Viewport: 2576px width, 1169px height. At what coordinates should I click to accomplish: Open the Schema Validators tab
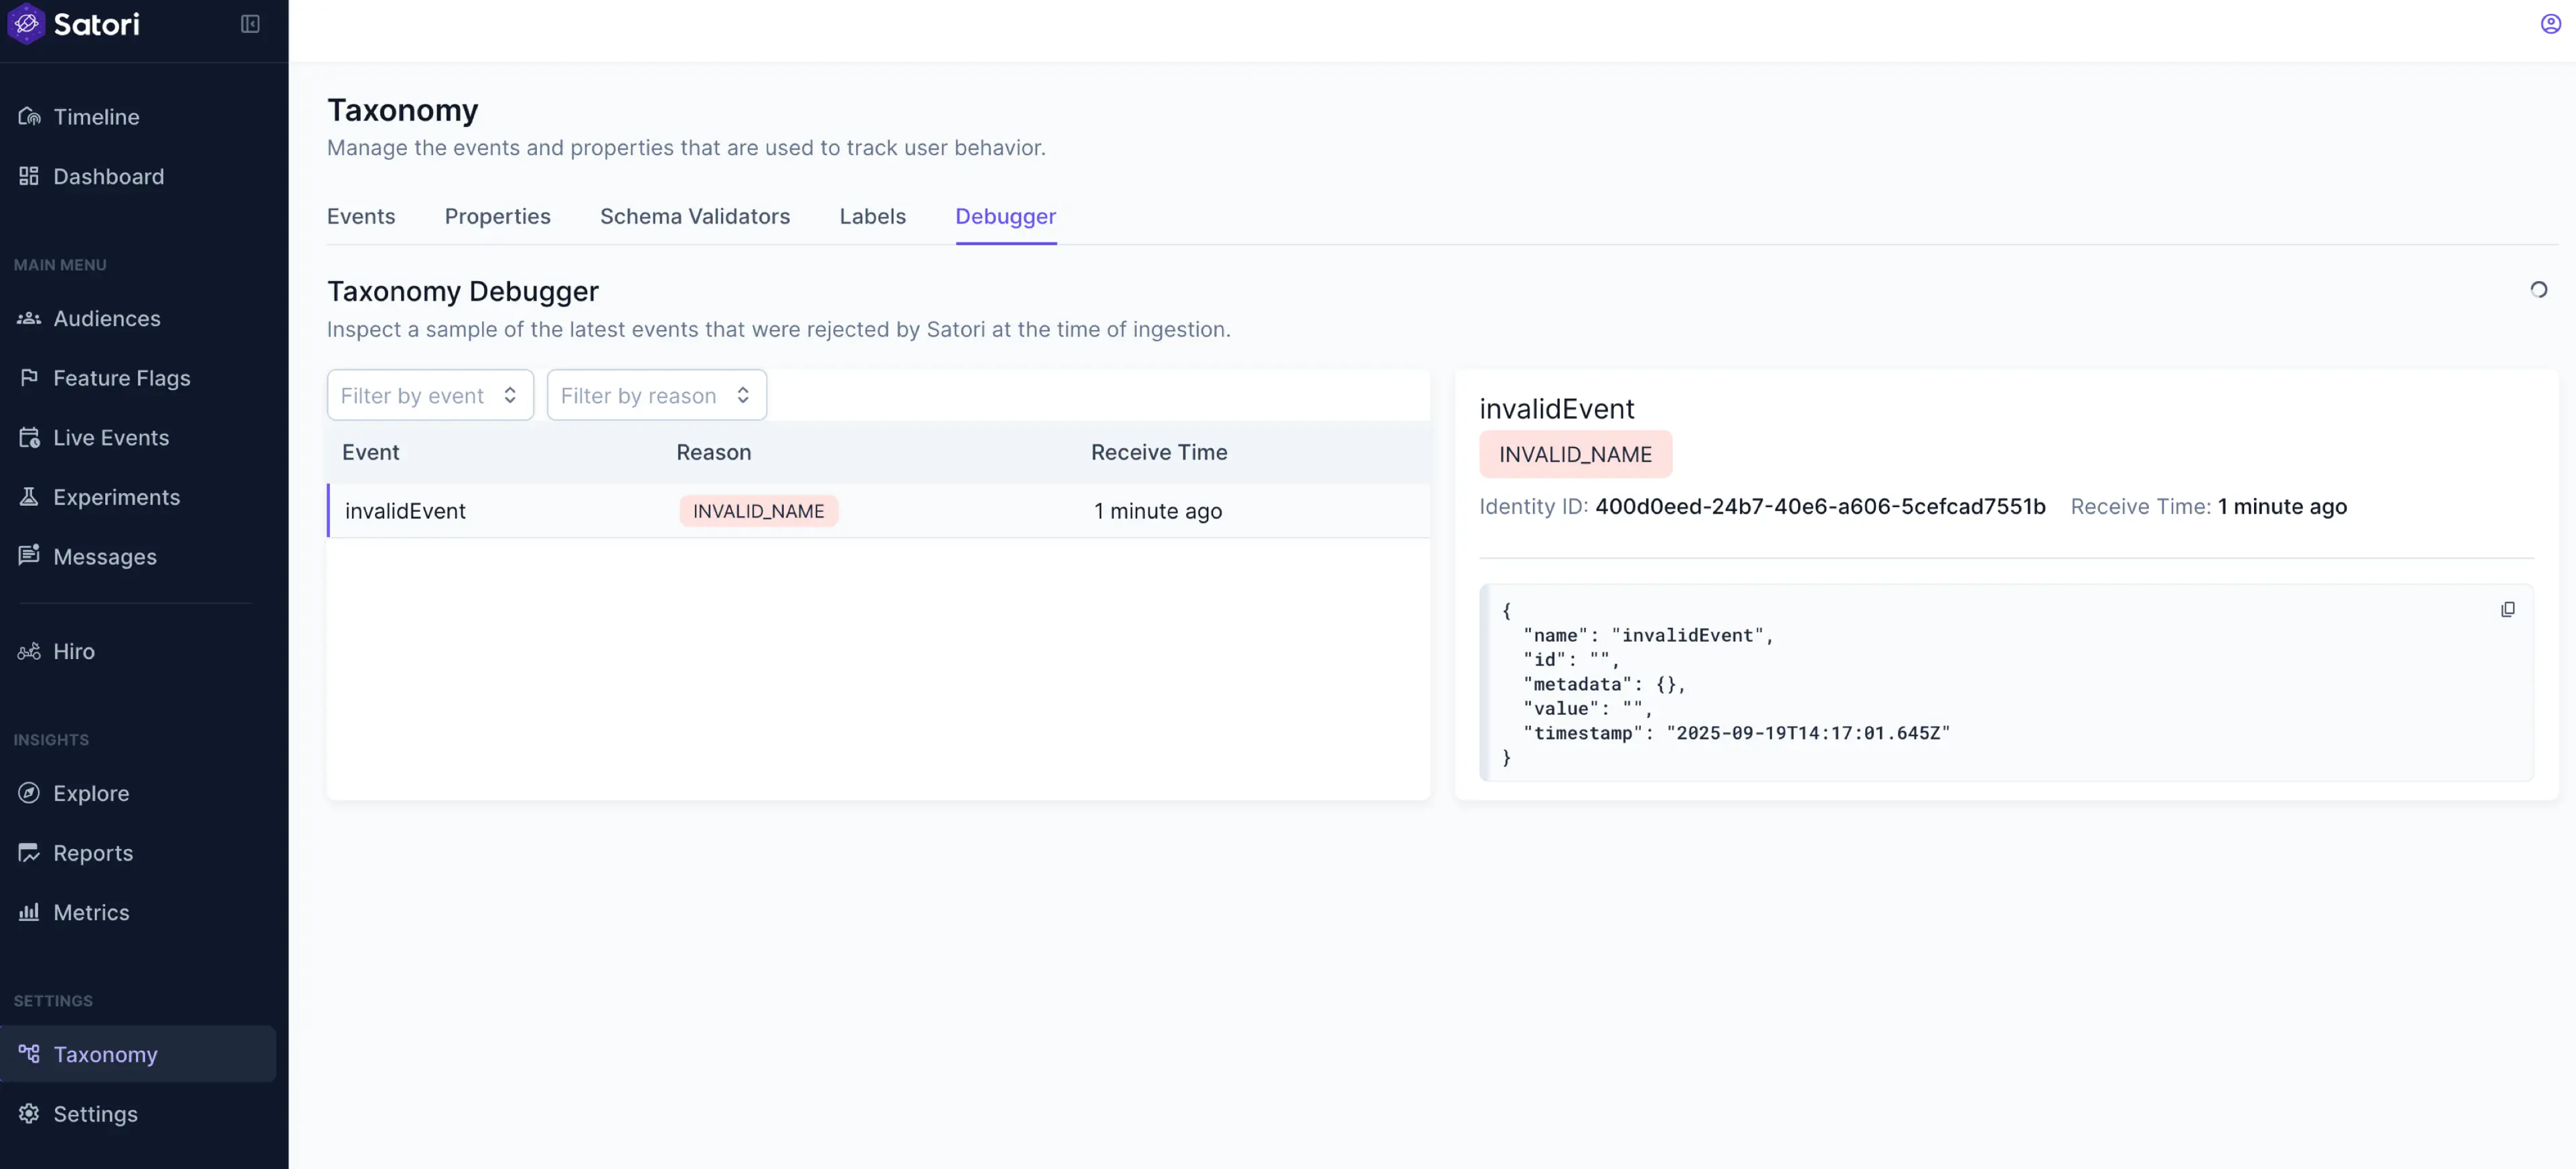694,216
